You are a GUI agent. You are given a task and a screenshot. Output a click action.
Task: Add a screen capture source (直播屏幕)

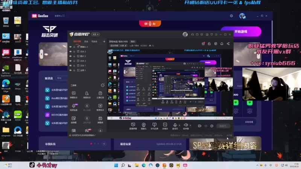pyautogui.click(x=133, y=126)
